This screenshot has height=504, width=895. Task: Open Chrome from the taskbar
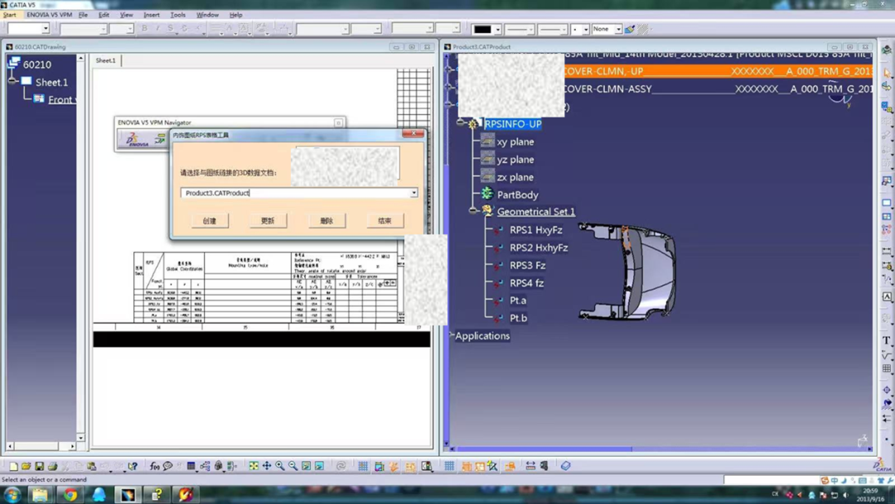click(x=70, y=494)
